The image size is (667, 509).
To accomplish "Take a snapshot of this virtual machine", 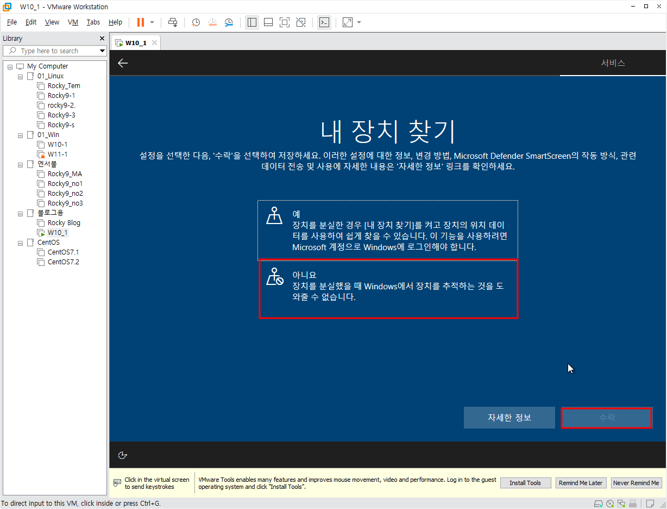I will [196, 22].
